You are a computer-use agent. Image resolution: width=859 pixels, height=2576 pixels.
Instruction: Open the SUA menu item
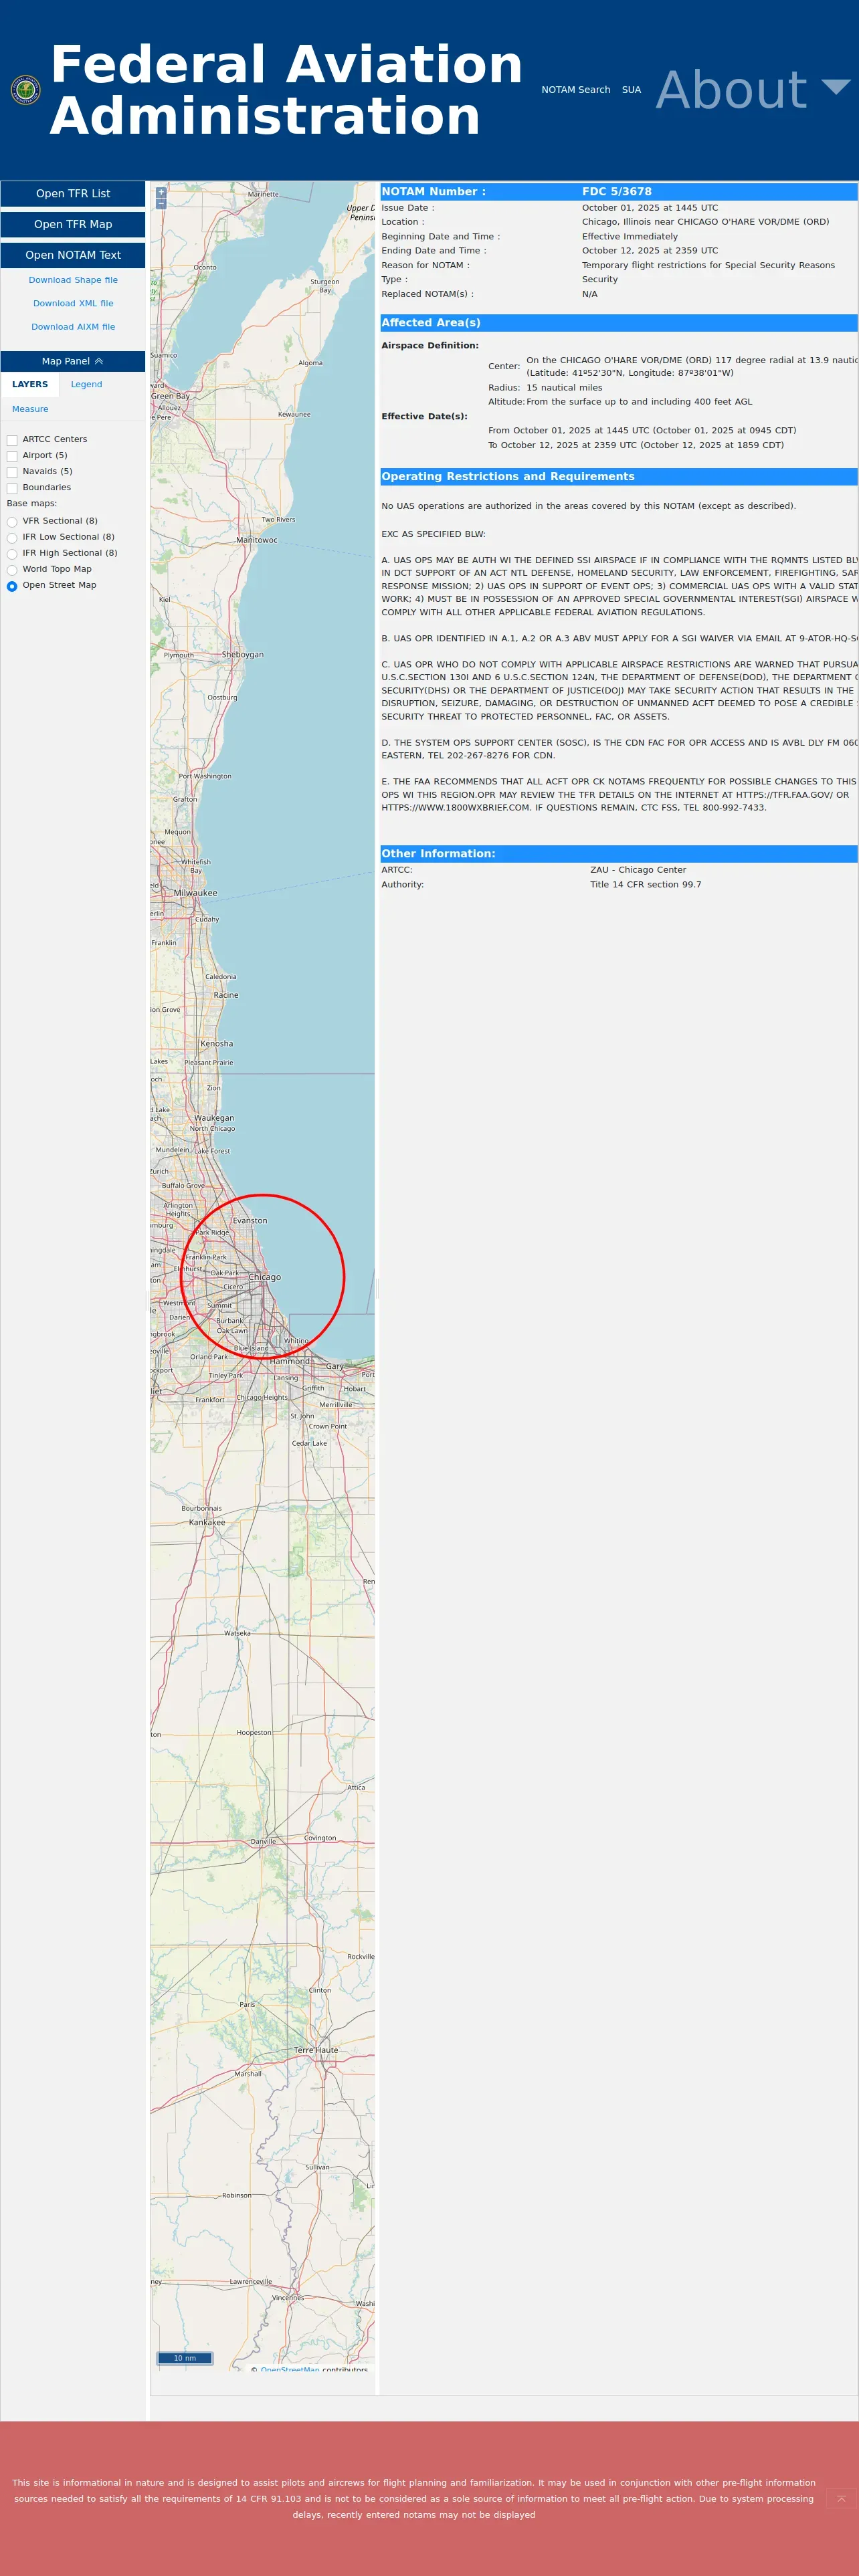[x=631, y=90]
